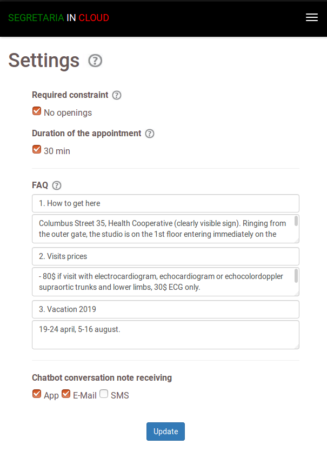Edit the visit prices answer text area
This screenshot has width=327, height=458.
coord(162,282)
